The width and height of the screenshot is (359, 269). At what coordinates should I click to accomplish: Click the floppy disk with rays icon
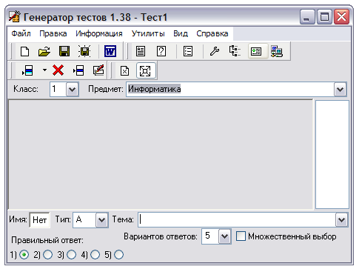coord(84,52)
